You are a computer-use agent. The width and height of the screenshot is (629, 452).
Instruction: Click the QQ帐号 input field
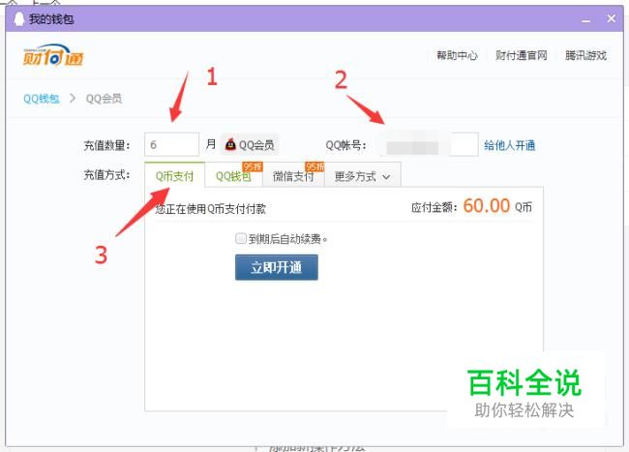(x=428, y=144)
